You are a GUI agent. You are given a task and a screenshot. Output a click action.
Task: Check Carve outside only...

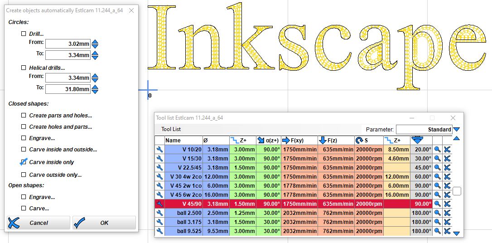coord(24,175)
